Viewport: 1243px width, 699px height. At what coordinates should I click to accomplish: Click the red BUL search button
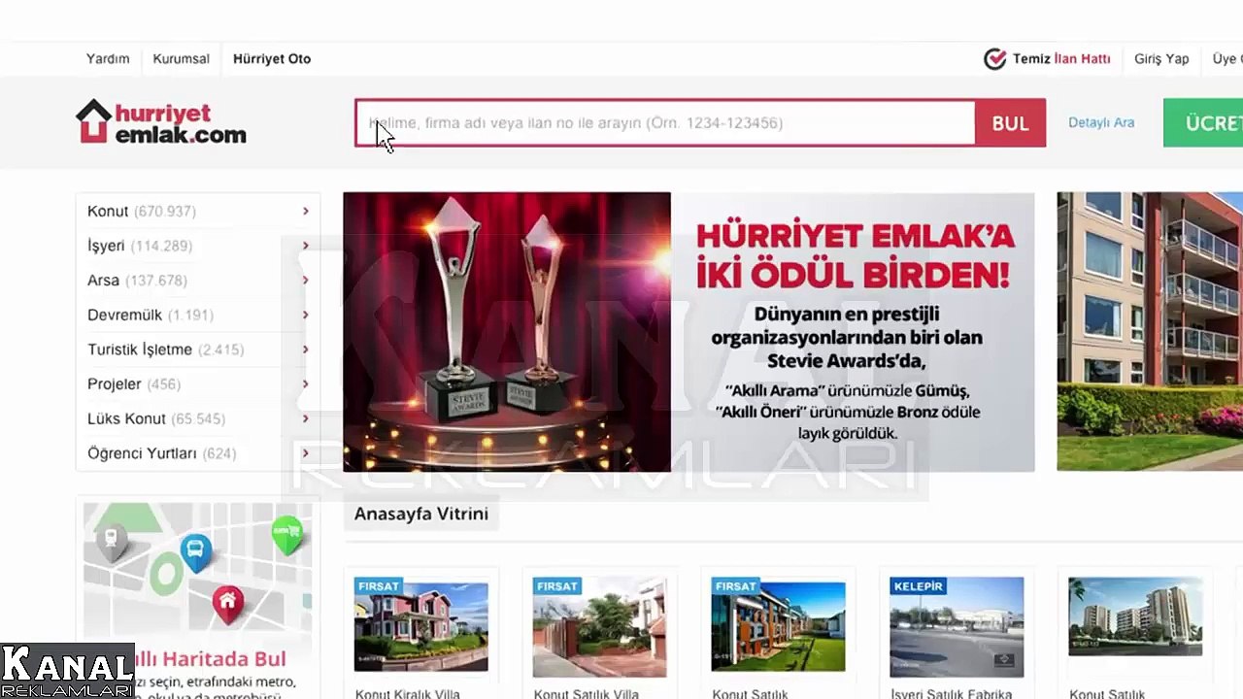tap(1010, 123)
